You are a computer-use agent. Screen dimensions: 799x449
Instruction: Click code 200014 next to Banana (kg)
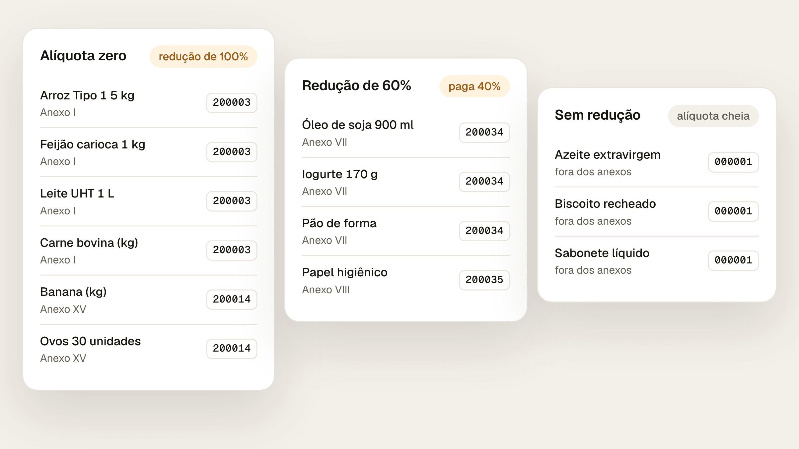232,300
